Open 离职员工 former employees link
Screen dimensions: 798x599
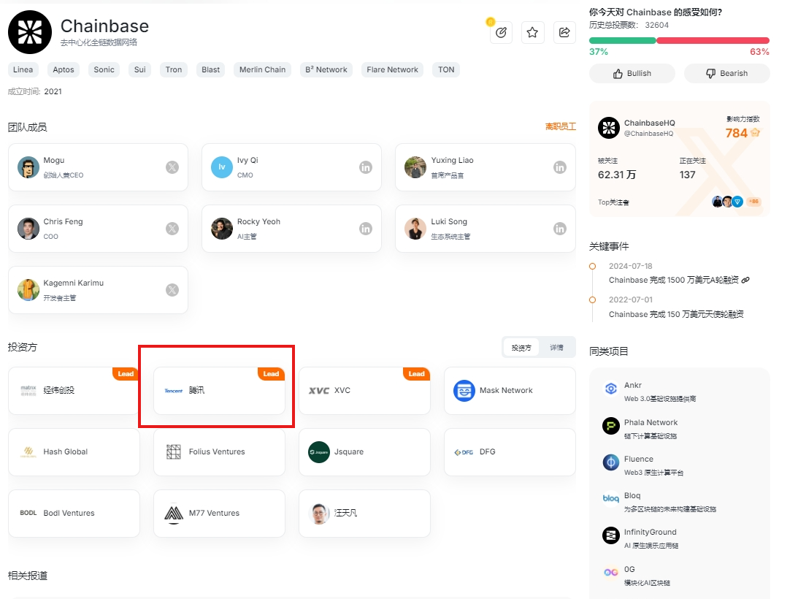click(x=560, y=126)
